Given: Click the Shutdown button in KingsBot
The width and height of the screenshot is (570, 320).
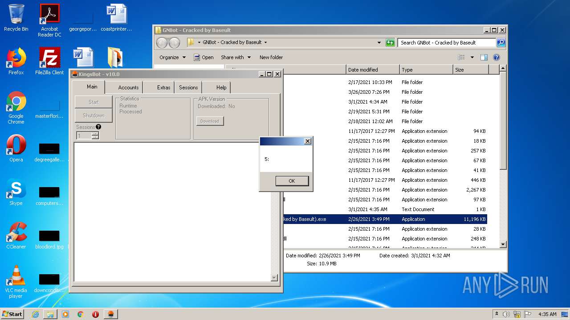Looking at the screenshot, I should coord(94,116).
